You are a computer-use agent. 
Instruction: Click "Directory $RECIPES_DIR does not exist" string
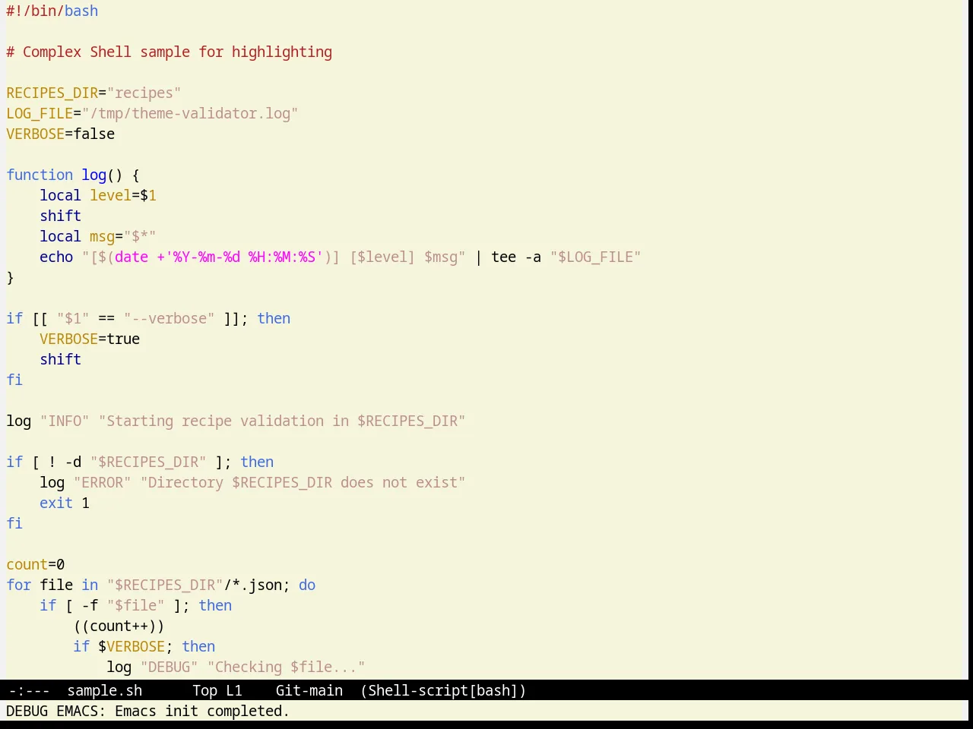pos(303,483)
